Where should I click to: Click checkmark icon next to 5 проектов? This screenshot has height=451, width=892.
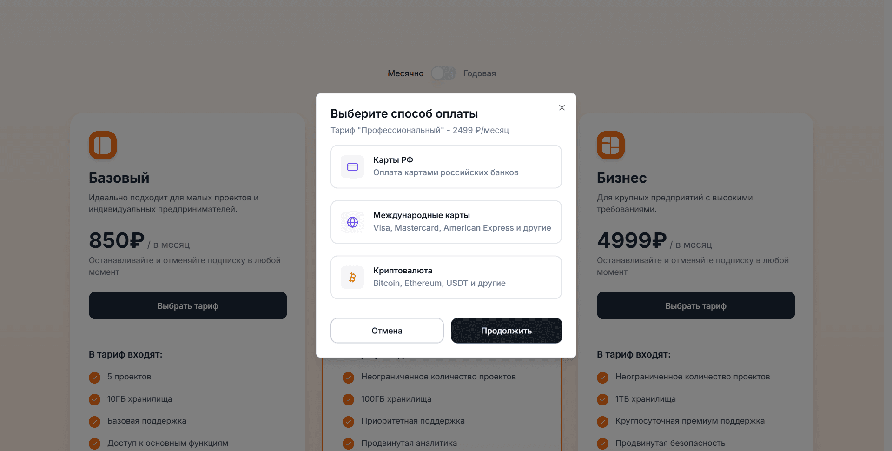(x=95, y=377)
